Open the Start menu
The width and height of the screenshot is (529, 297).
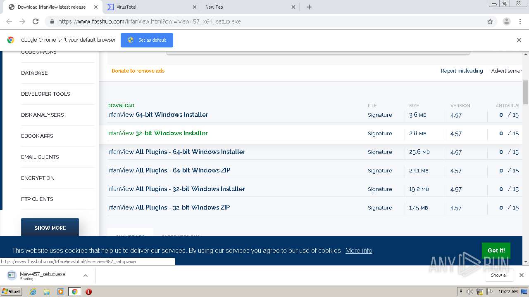point(12,292)
